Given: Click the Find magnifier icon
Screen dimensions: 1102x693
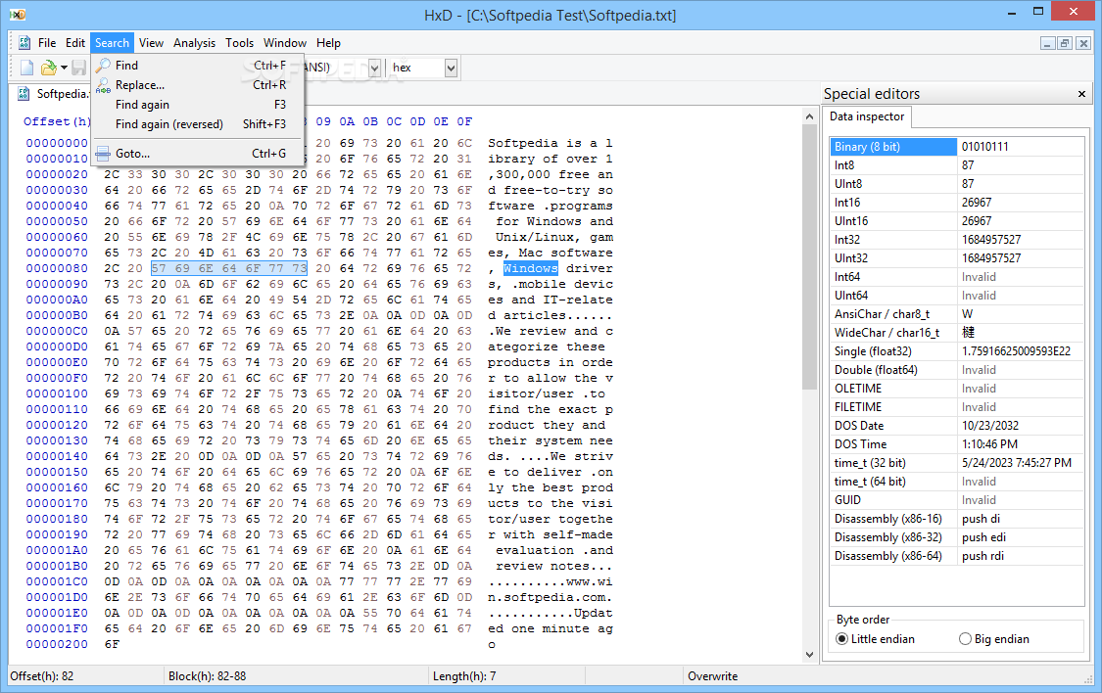Looking at the screenshot, I should pyautogui.click(x=103, y=66).
